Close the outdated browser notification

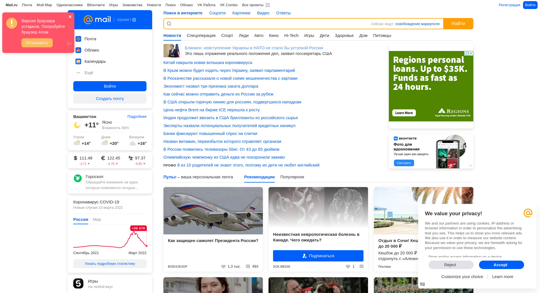pos(70,17)
